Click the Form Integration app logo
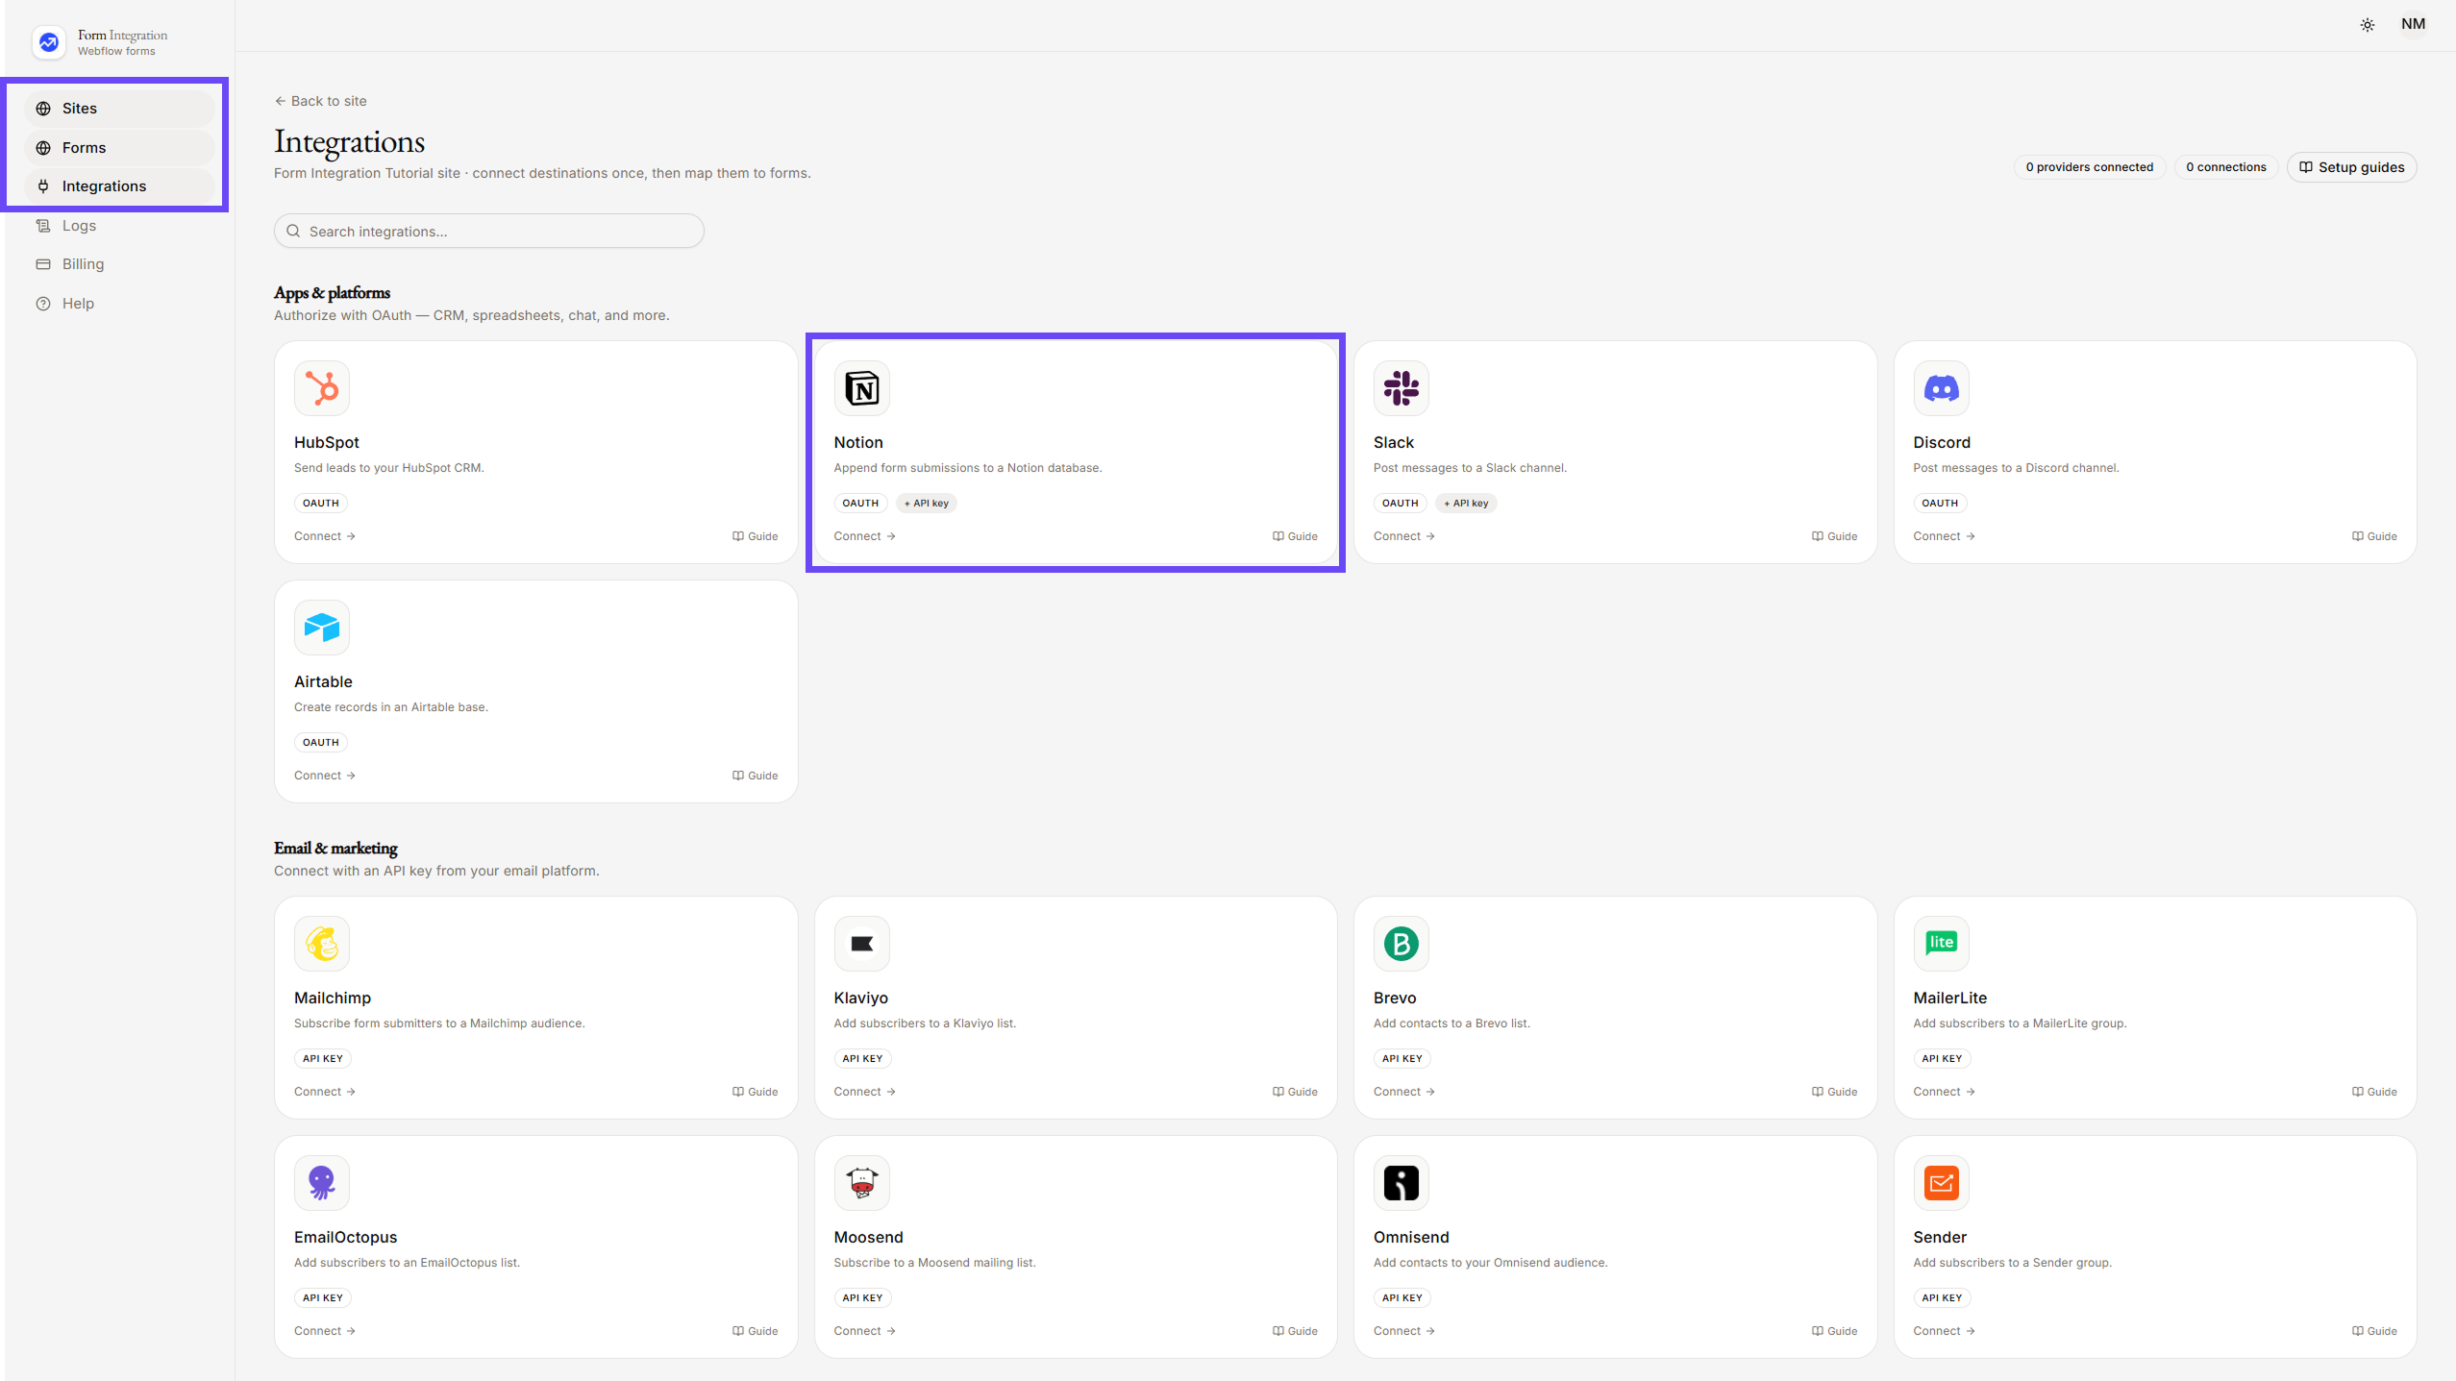This screenshot has height=1381, width=2456. [49, 42]
